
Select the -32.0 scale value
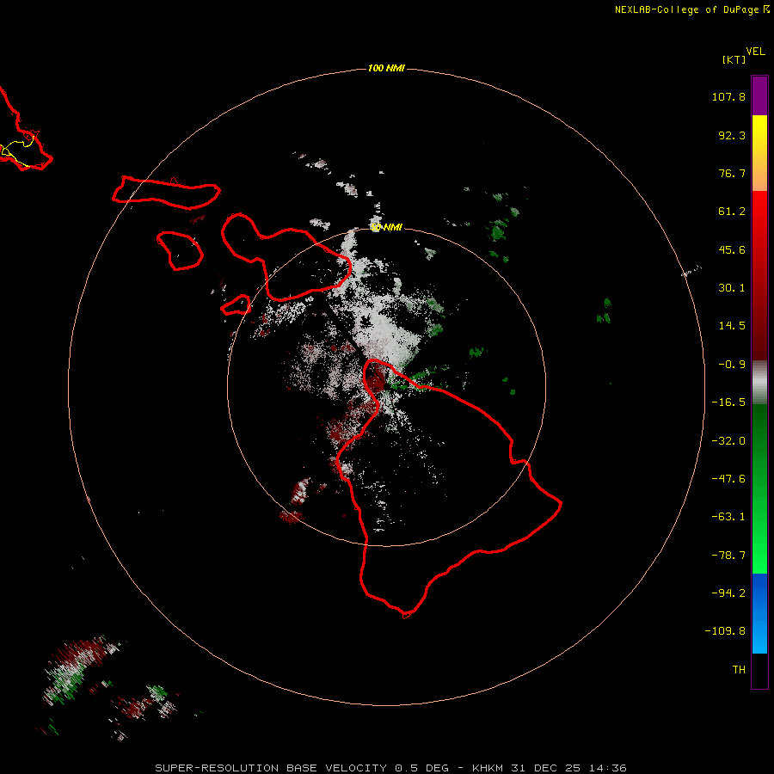point(728,441)
